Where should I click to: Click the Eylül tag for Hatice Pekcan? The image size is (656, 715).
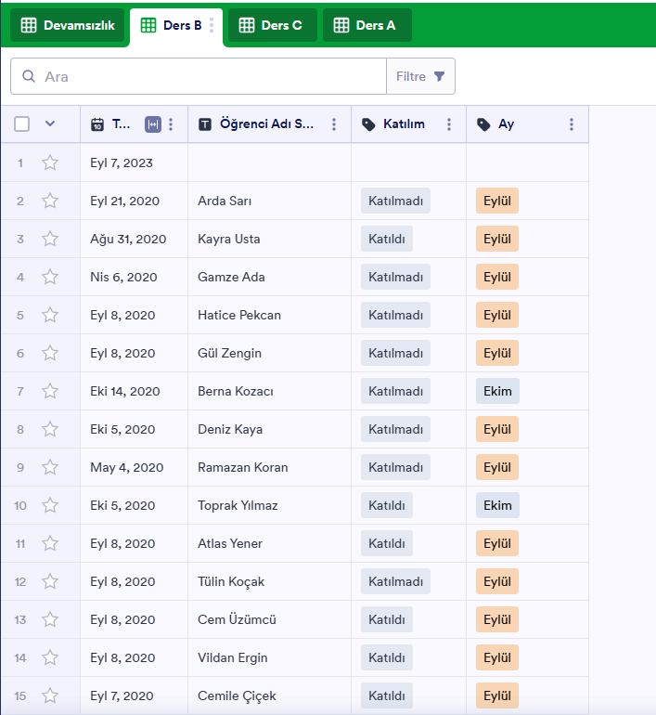point(496,315)
